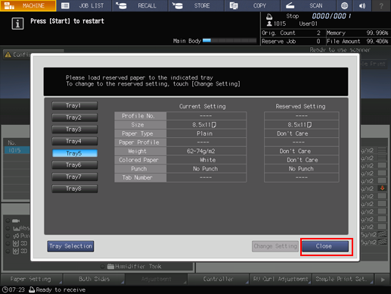Click the Main Body progress bar
This screenshot has height=294, width=391.
coord(229,40)
